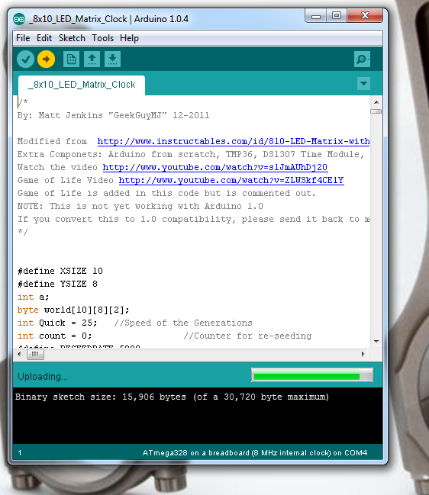
Task: Open youtube link with v=s1JmAUhDj20
Action: (215, 167)
